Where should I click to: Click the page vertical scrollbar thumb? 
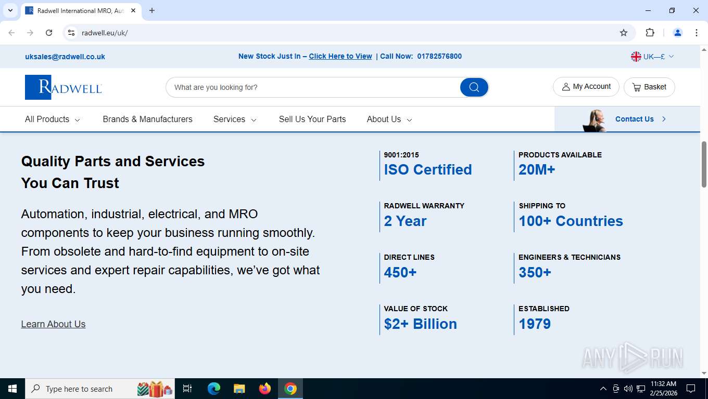pos(704,164)
